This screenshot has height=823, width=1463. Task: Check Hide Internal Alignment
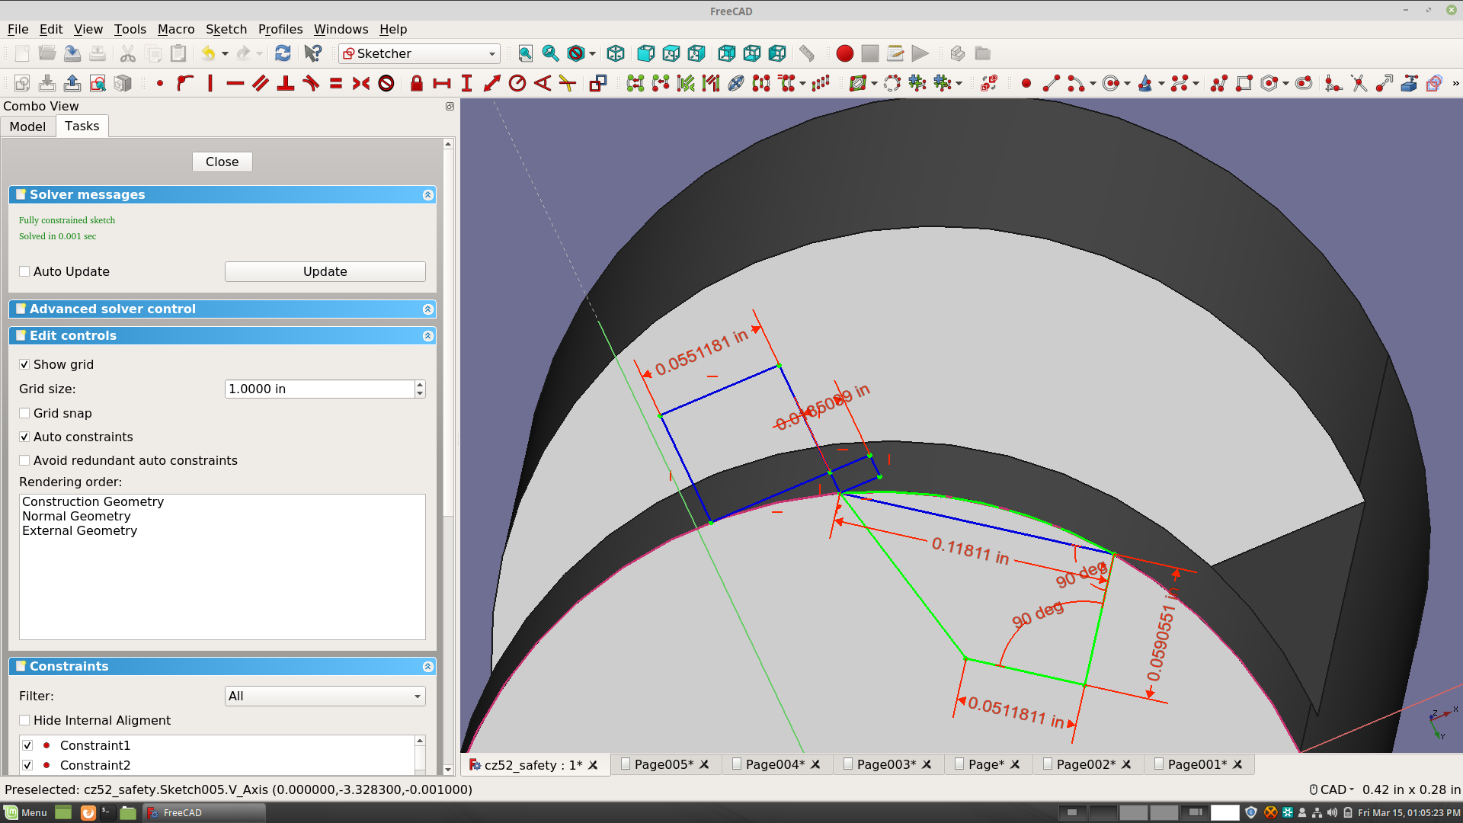click(24, 720)
